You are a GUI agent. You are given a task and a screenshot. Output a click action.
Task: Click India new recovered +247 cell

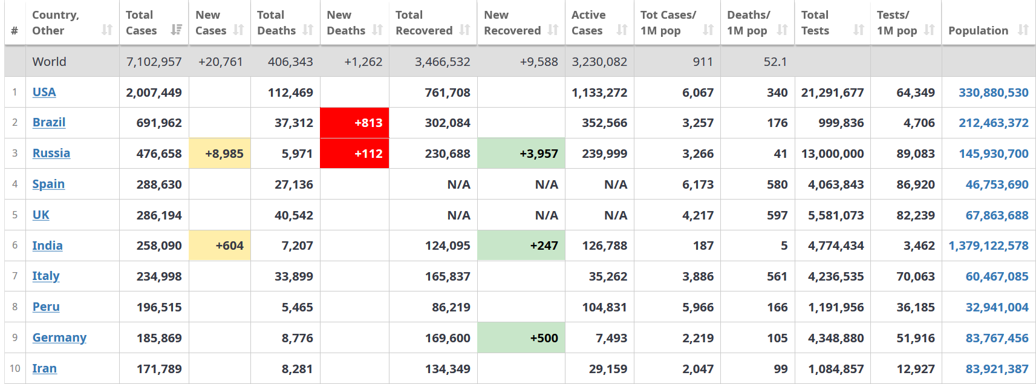(521, 246)
